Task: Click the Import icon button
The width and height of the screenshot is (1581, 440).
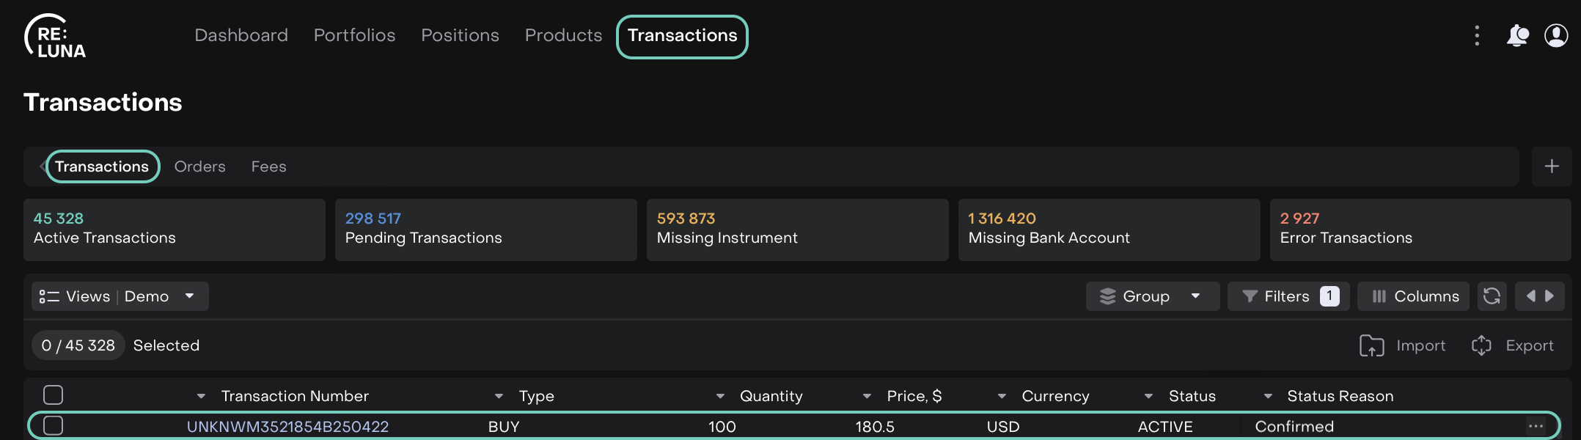Action: [x=1371, y=345]
